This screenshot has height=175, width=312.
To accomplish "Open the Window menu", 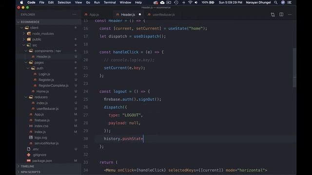I will 125,2.
